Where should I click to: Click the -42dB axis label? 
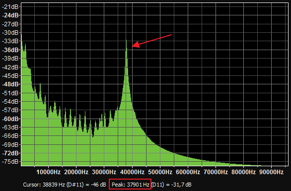(10, 67)
